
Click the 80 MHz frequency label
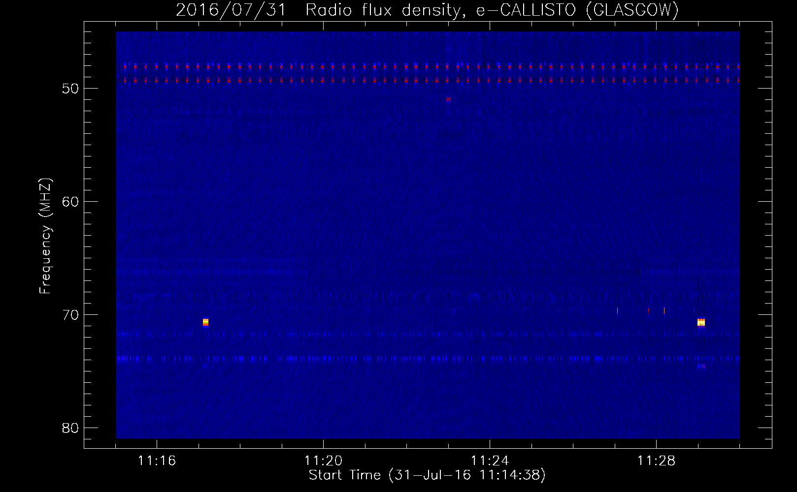point(70,428)
